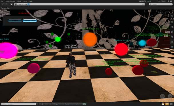Expand nearby chat history arrow beside chat field
Viewport: 174px width, 106px height.
tap(37, 104)
